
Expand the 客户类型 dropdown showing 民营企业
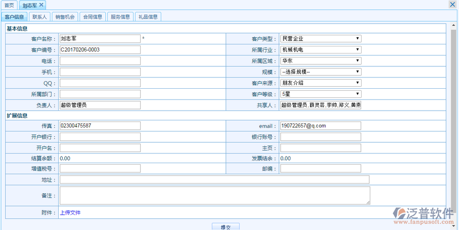(x=321, y=39)
